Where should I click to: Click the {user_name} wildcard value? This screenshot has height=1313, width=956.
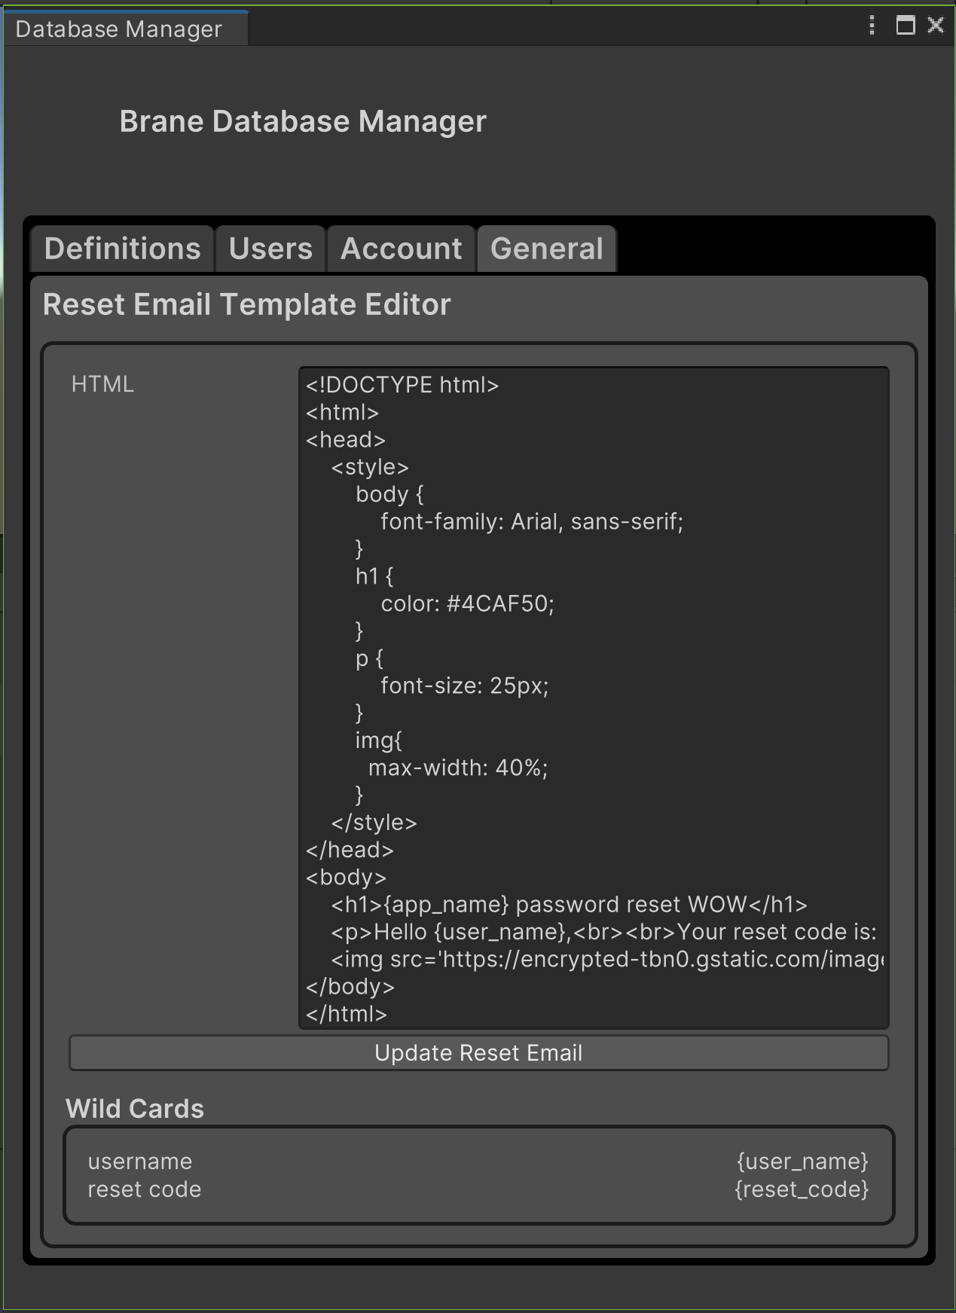pos(802,1161)
